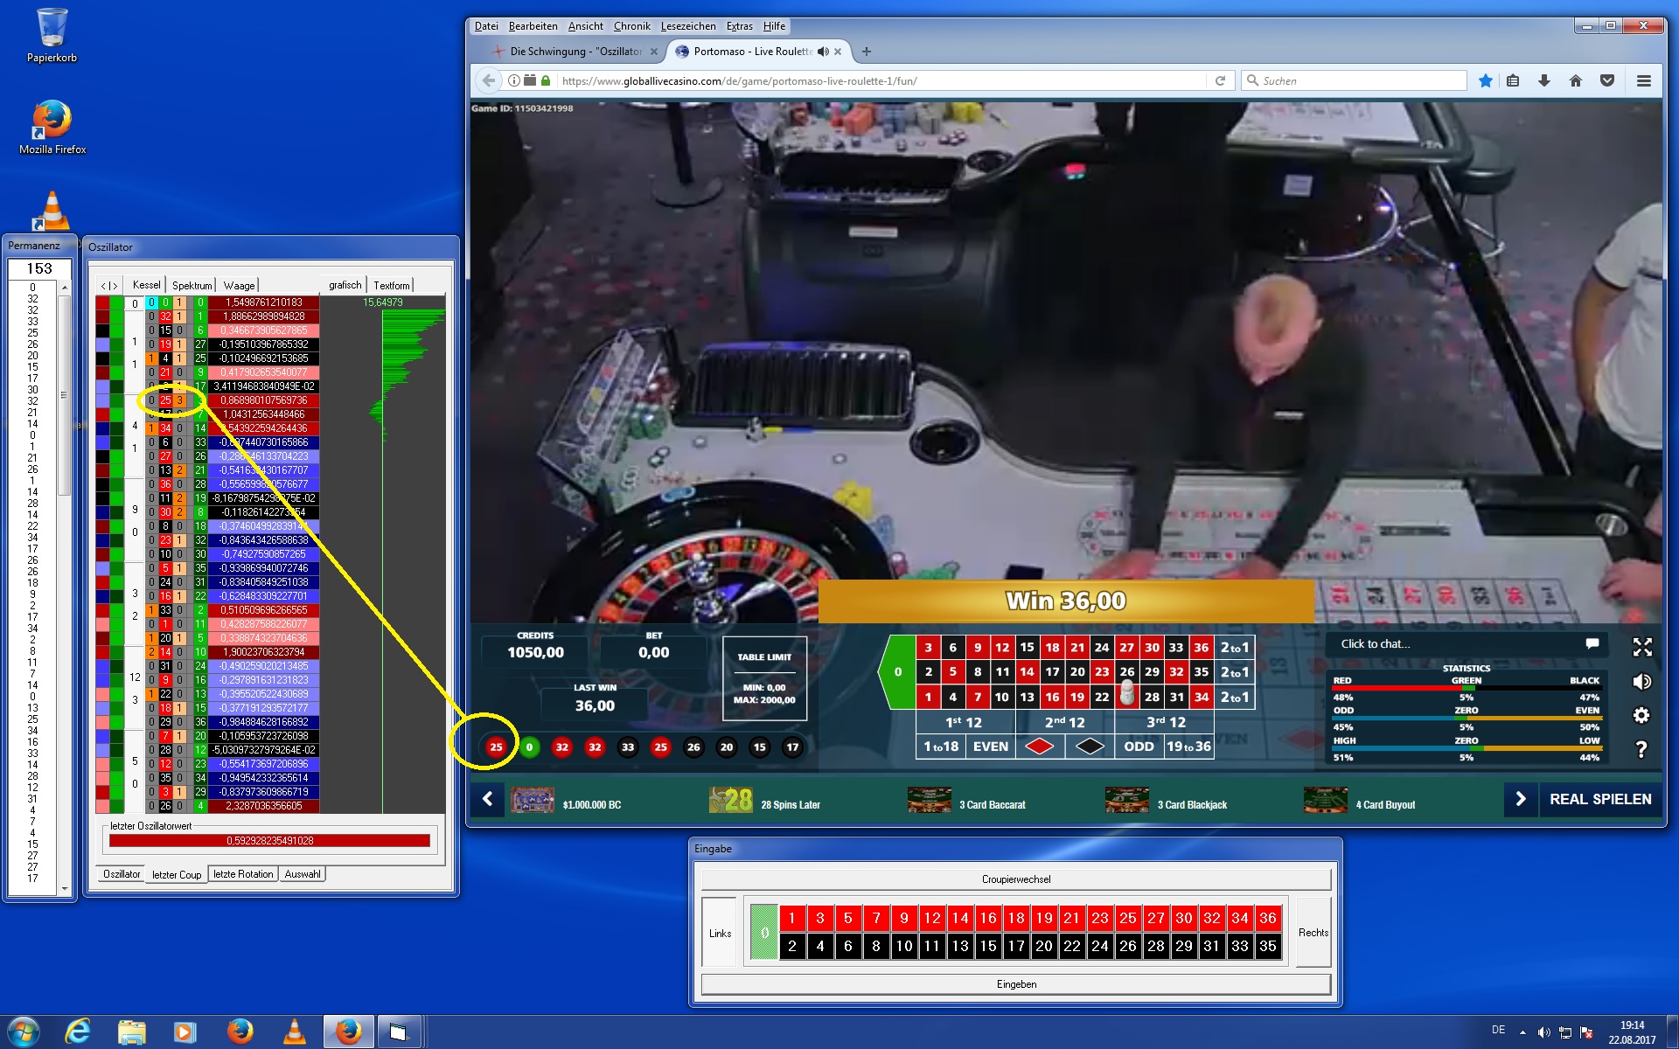Bet on ODD on the roulette table
The height and width of the screenshot is (1049, 1679).
point(1139,747)
